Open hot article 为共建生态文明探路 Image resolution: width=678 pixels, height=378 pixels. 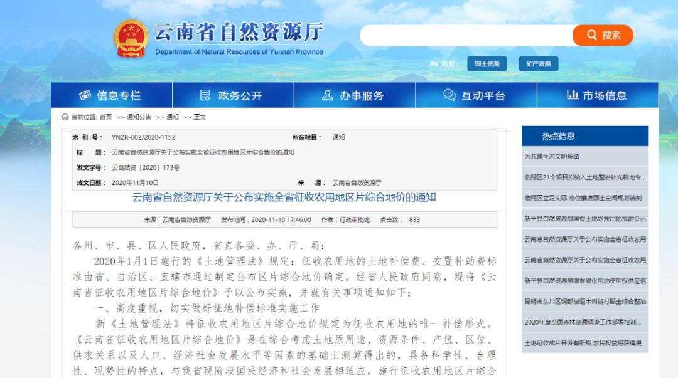[552, 157]
